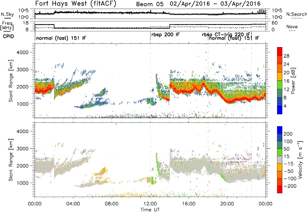The height and width of the screenshot is (212, 307).
Task: Click the 'Velocity [m s-1]' colorbar title
Action: [300, 160]
